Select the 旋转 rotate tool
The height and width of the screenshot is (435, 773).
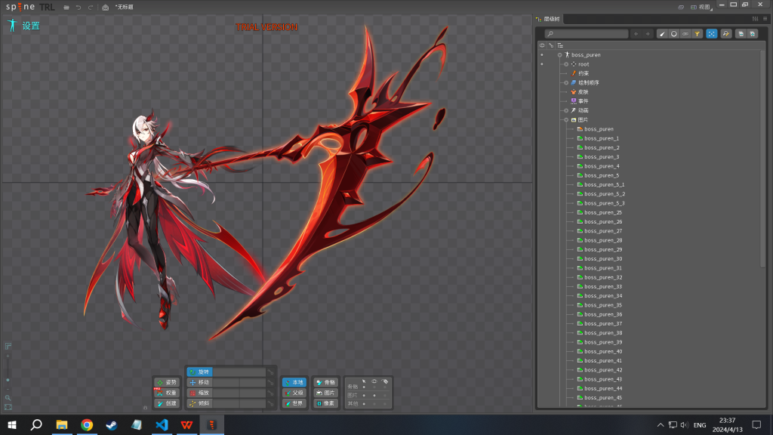tap(199, 372)
